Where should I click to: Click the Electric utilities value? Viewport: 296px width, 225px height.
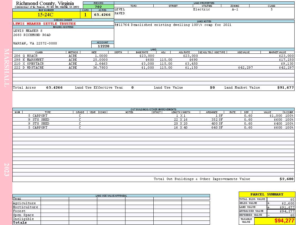[x=202, y=9]
